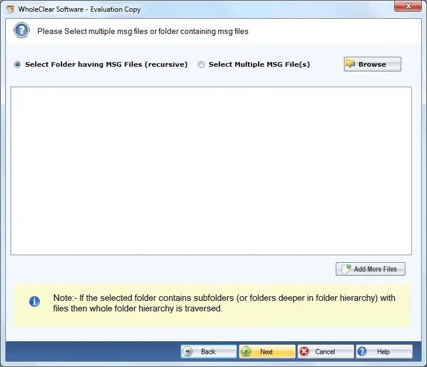Click the WholeClear app icon in title bar
This screenshot has width=427, height=367.
[10, 9]
